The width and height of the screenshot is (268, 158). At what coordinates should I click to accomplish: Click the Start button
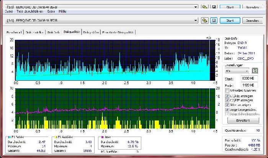230,21
